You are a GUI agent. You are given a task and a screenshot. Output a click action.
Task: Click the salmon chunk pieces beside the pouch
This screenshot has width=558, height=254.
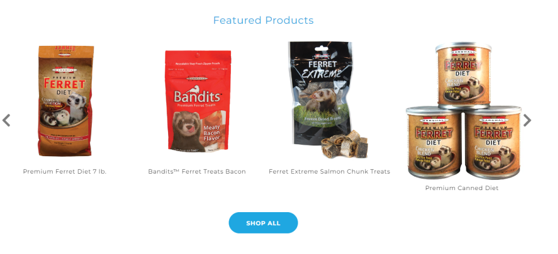tap(345, 144)
